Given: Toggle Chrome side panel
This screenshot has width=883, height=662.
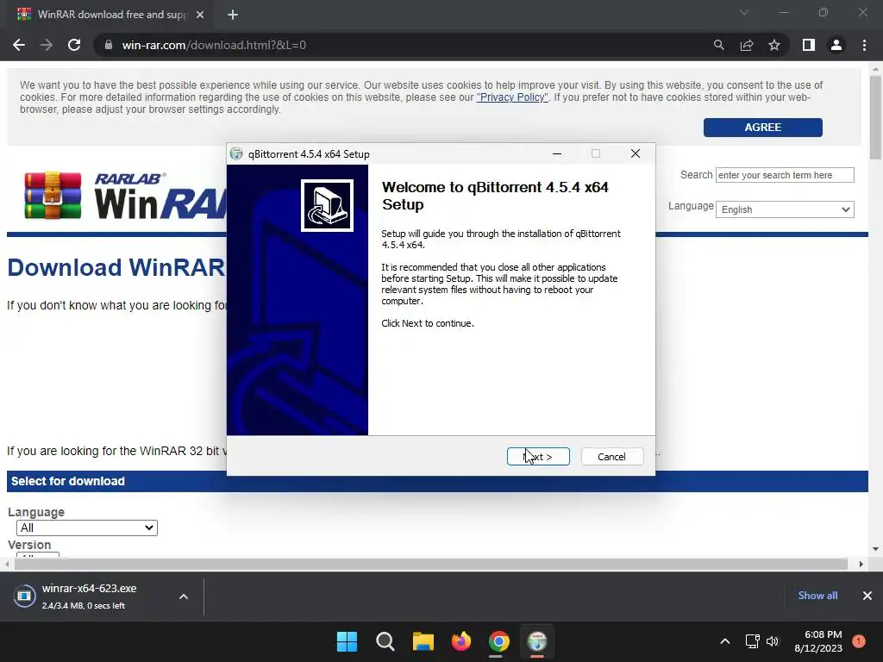Looking at the screenshot, I should 809,45.
